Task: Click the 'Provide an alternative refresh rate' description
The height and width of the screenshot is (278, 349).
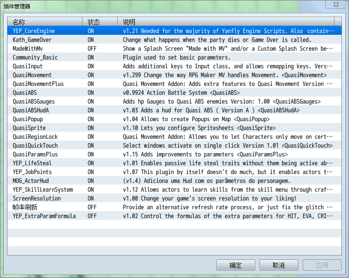Action: [x=228, y=207]
